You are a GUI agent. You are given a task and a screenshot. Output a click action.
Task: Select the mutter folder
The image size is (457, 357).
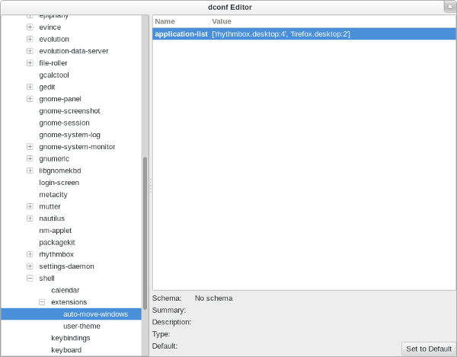click(x=50, y=206)
